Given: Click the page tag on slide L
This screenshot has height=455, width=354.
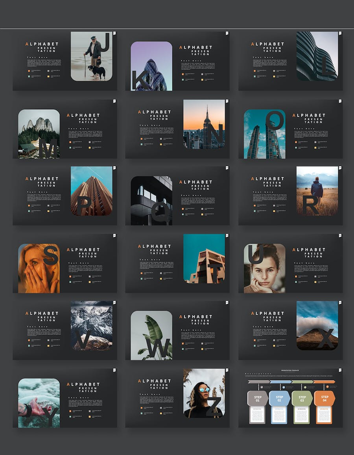Looking at the screenshot, I should point(340,33).
